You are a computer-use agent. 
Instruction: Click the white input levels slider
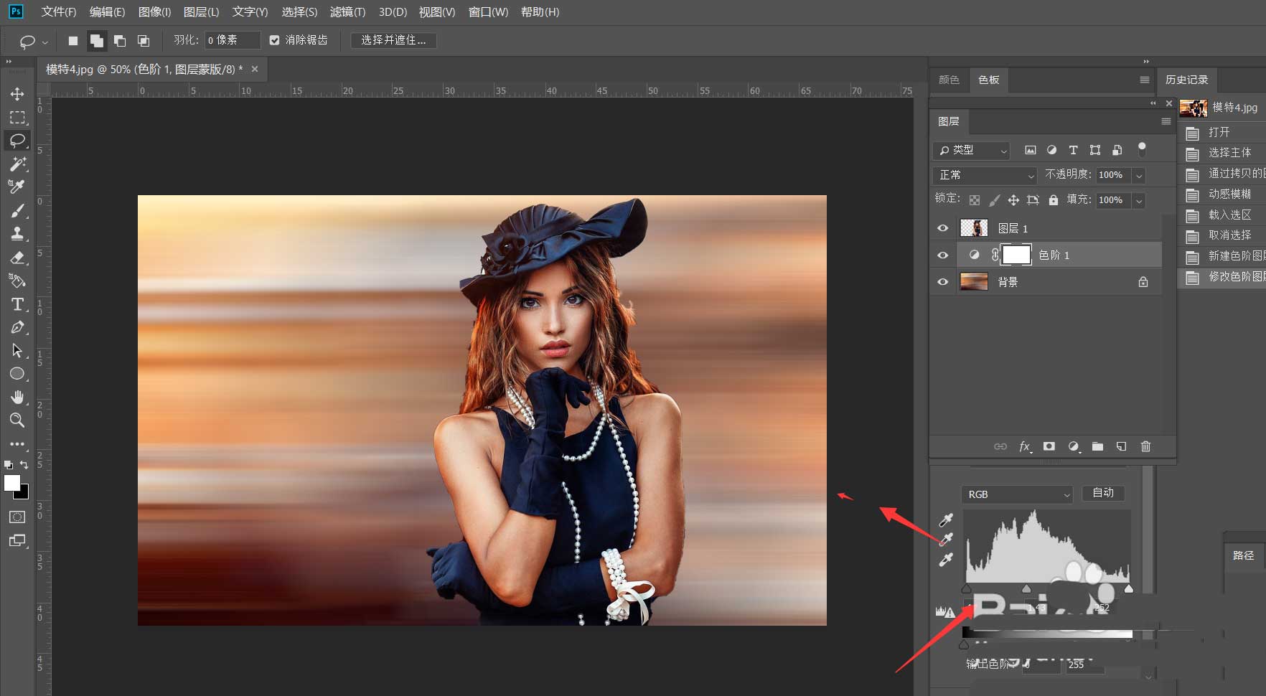tap(1128, 588)
